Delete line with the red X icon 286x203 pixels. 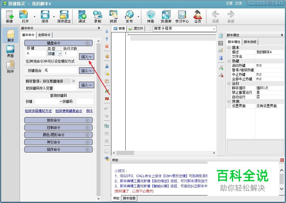pos(107,46)
